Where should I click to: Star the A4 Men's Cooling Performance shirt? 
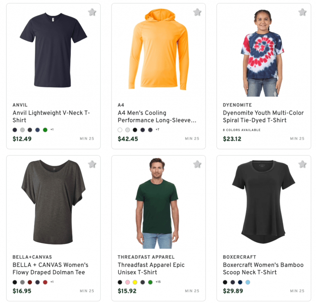tap(197, 12)
